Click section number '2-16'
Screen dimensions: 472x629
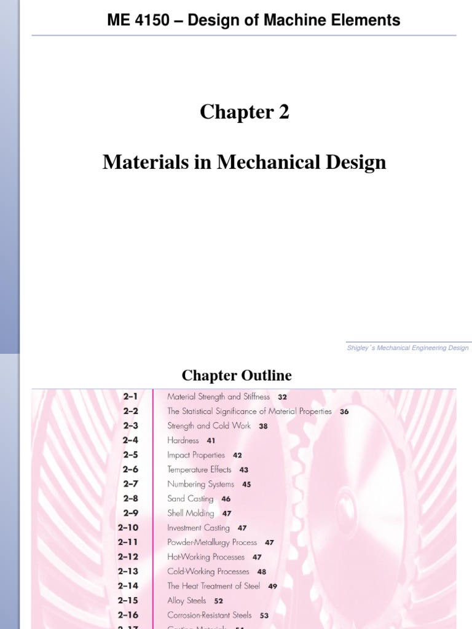(128, 614)
